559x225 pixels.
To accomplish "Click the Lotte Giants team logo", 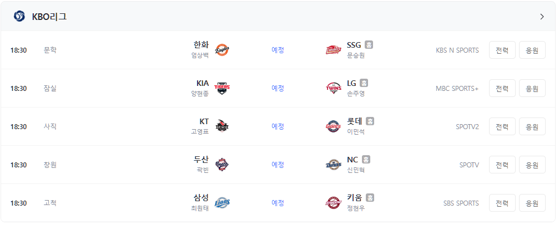I will pyautogui.click(x=333, y=126).
